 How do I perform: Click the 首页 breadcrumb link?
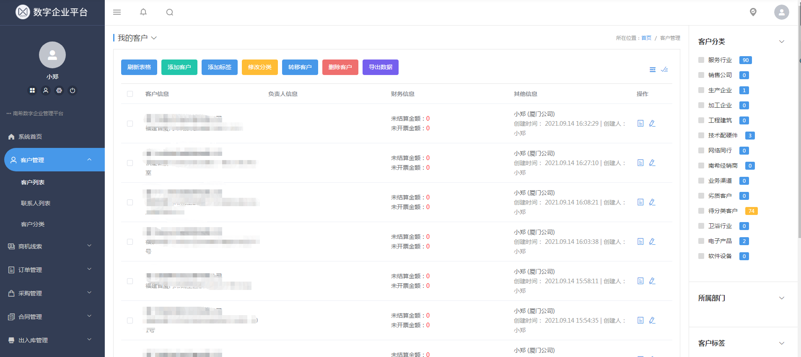[646, 38]
